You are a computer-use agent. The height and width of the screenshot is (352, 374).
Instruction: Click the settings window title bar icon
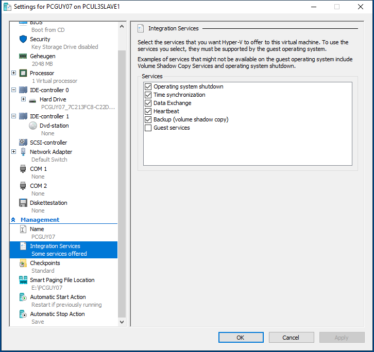pos(7,7)
